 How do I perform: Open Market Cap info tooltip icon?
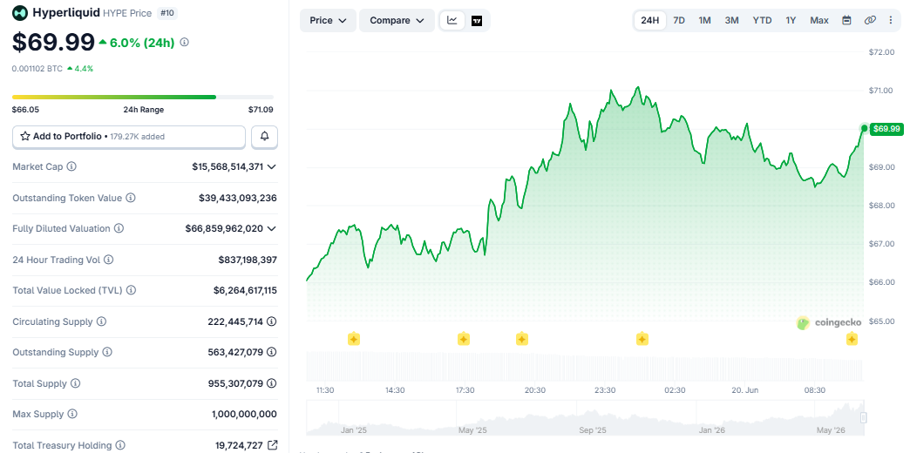point(71,166)
